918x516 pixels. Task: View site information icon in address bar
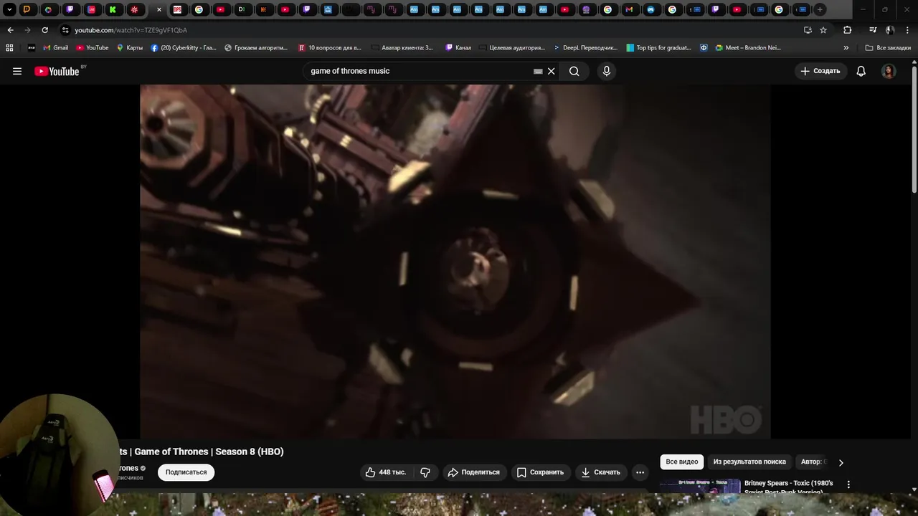pos(65,30)
